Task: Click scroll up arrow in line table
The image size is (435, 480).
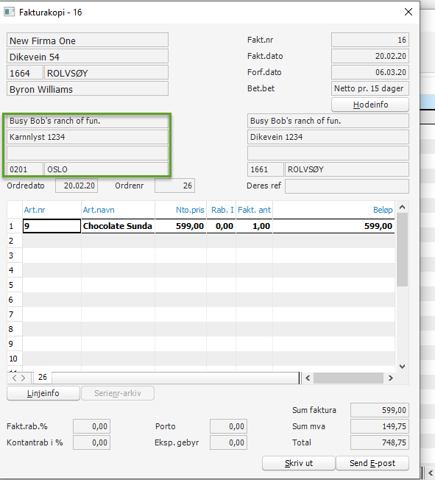Action: (402, 208)
